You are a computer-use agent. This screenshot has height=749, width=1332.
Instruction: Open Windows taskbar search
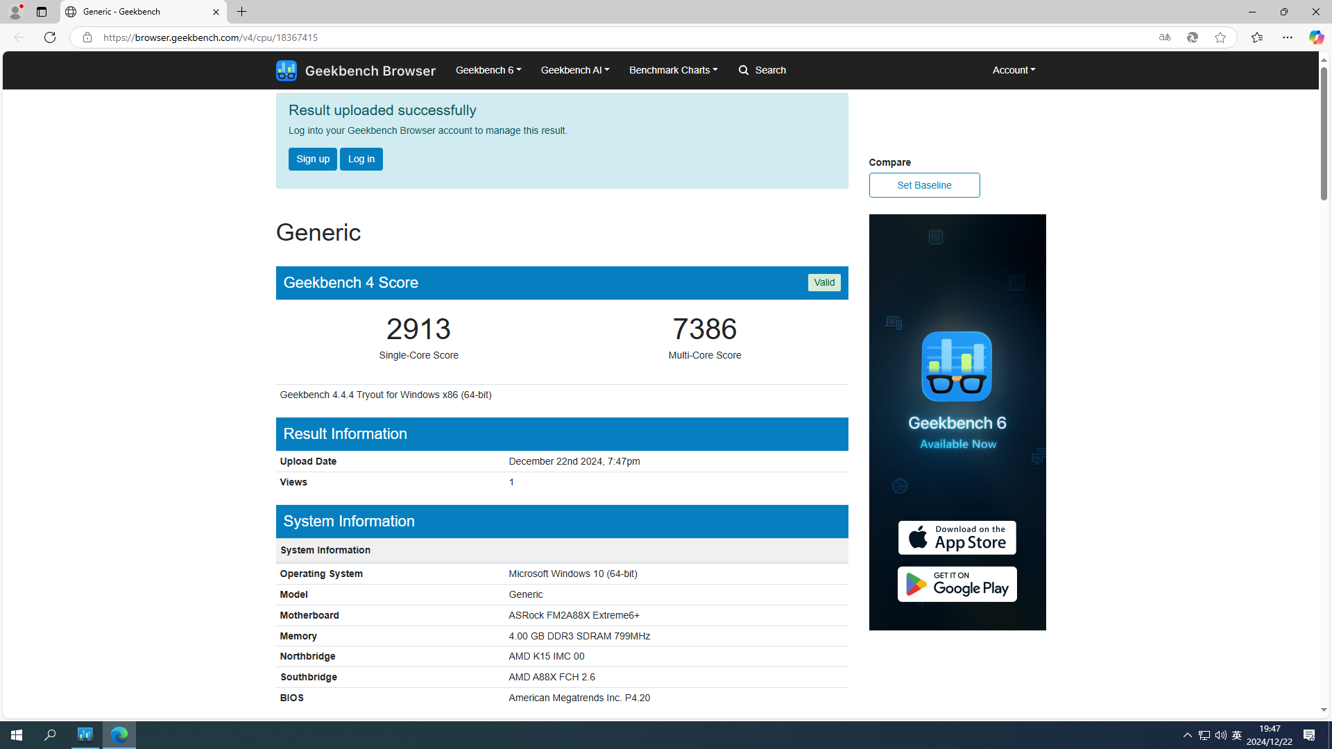click(50, 734)
